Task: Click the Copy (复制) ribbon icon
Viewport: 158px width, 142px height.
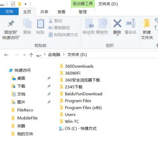Action: pos(27,23)
